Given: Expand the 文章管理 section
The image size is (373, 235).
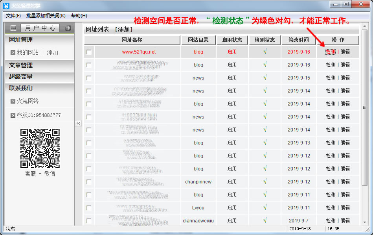Looking at the screenshot, I should click(x=21, y=65).
